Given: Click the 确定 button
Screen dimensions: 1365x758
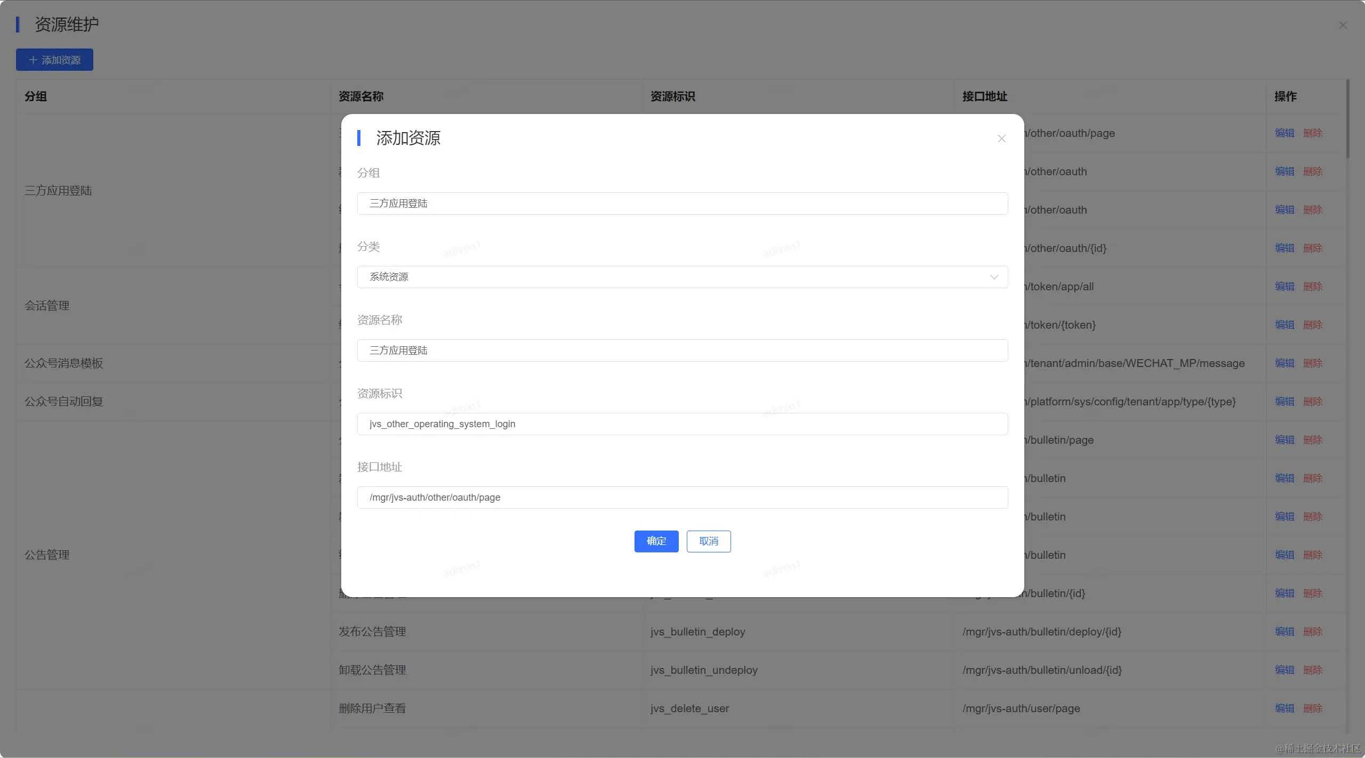Looking at the screenshot, I should pyautogui.click(x=656, y=541).
